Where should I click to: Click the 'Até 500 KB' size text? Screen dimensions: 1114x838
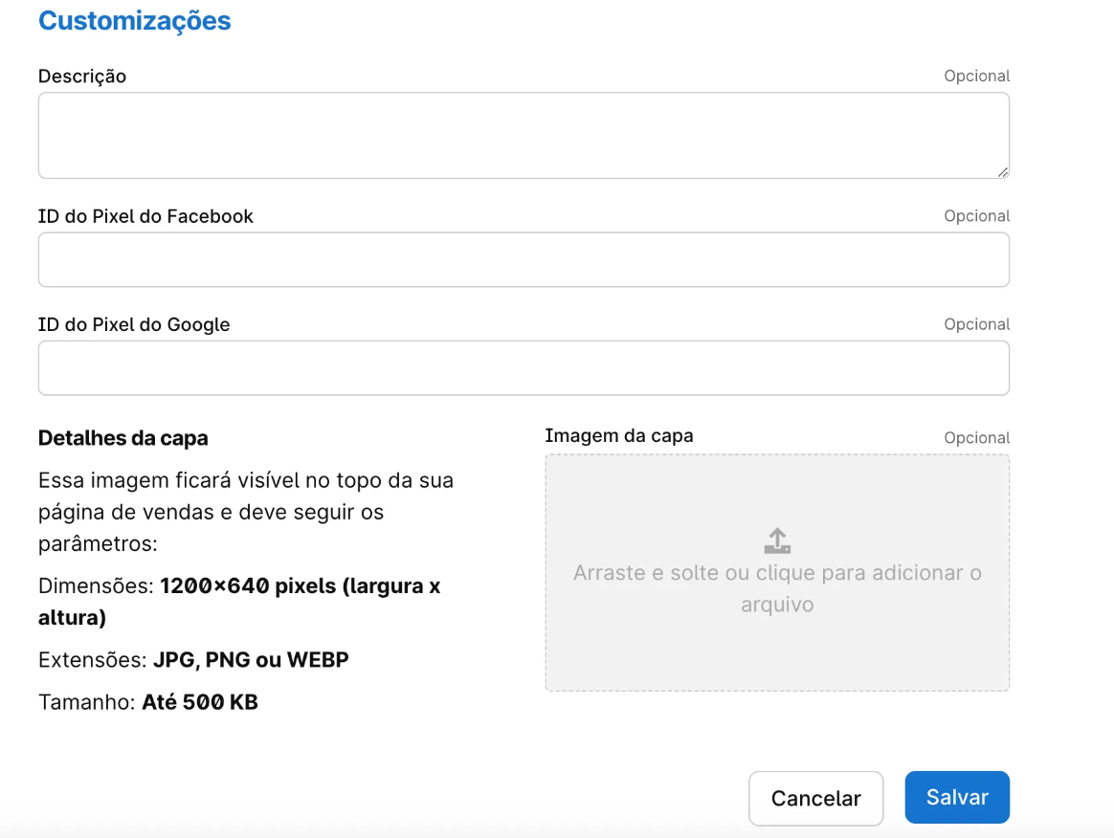(x=200, y=702)
